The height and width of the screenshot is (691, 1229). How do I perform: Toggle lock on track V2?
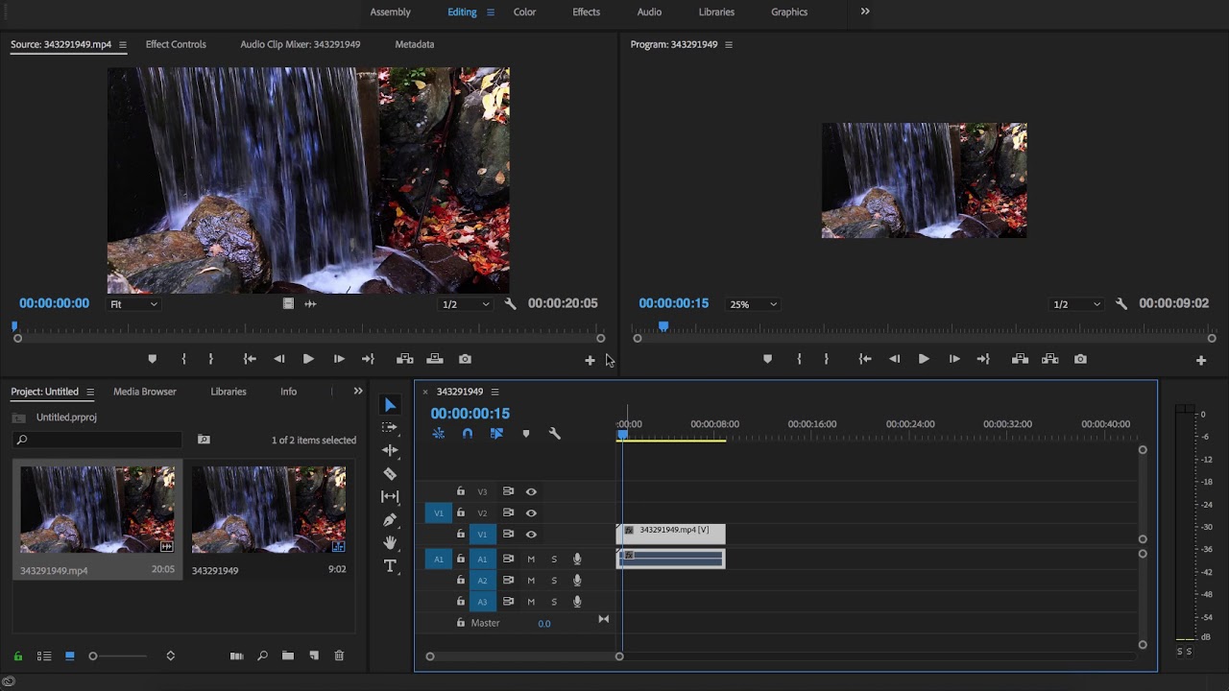(x=461, y=512)
